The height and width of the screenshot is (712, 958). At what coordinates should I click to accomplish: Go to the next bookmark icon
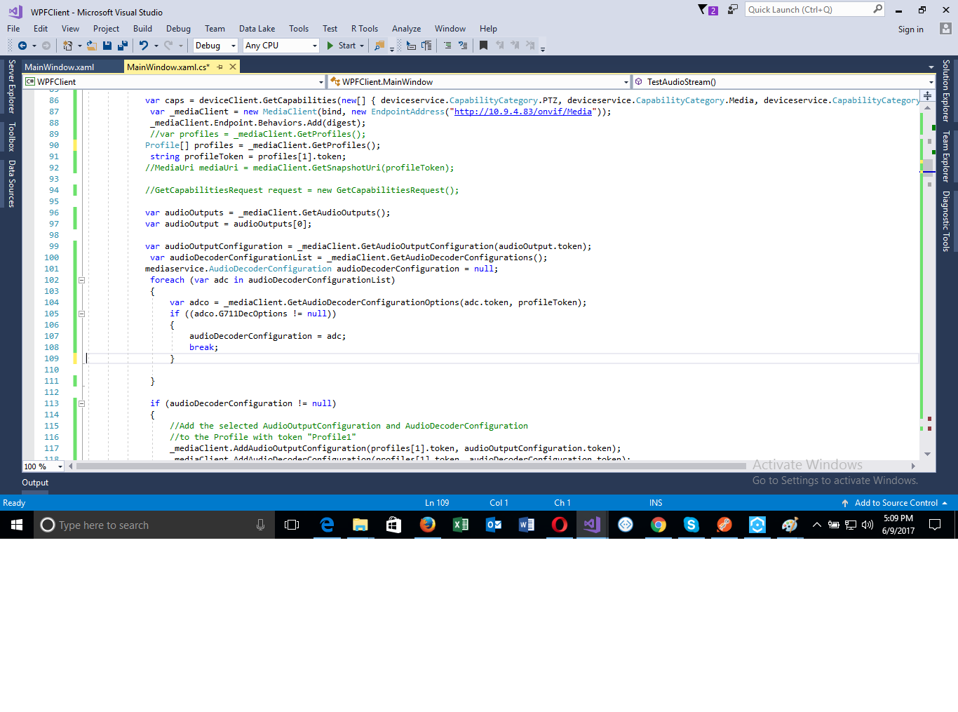pos(515,46)
